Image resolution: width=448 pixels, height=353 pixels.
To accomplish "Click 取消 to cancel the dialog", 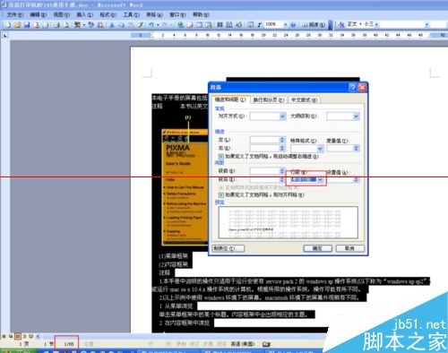I will (x=349, y=248).
